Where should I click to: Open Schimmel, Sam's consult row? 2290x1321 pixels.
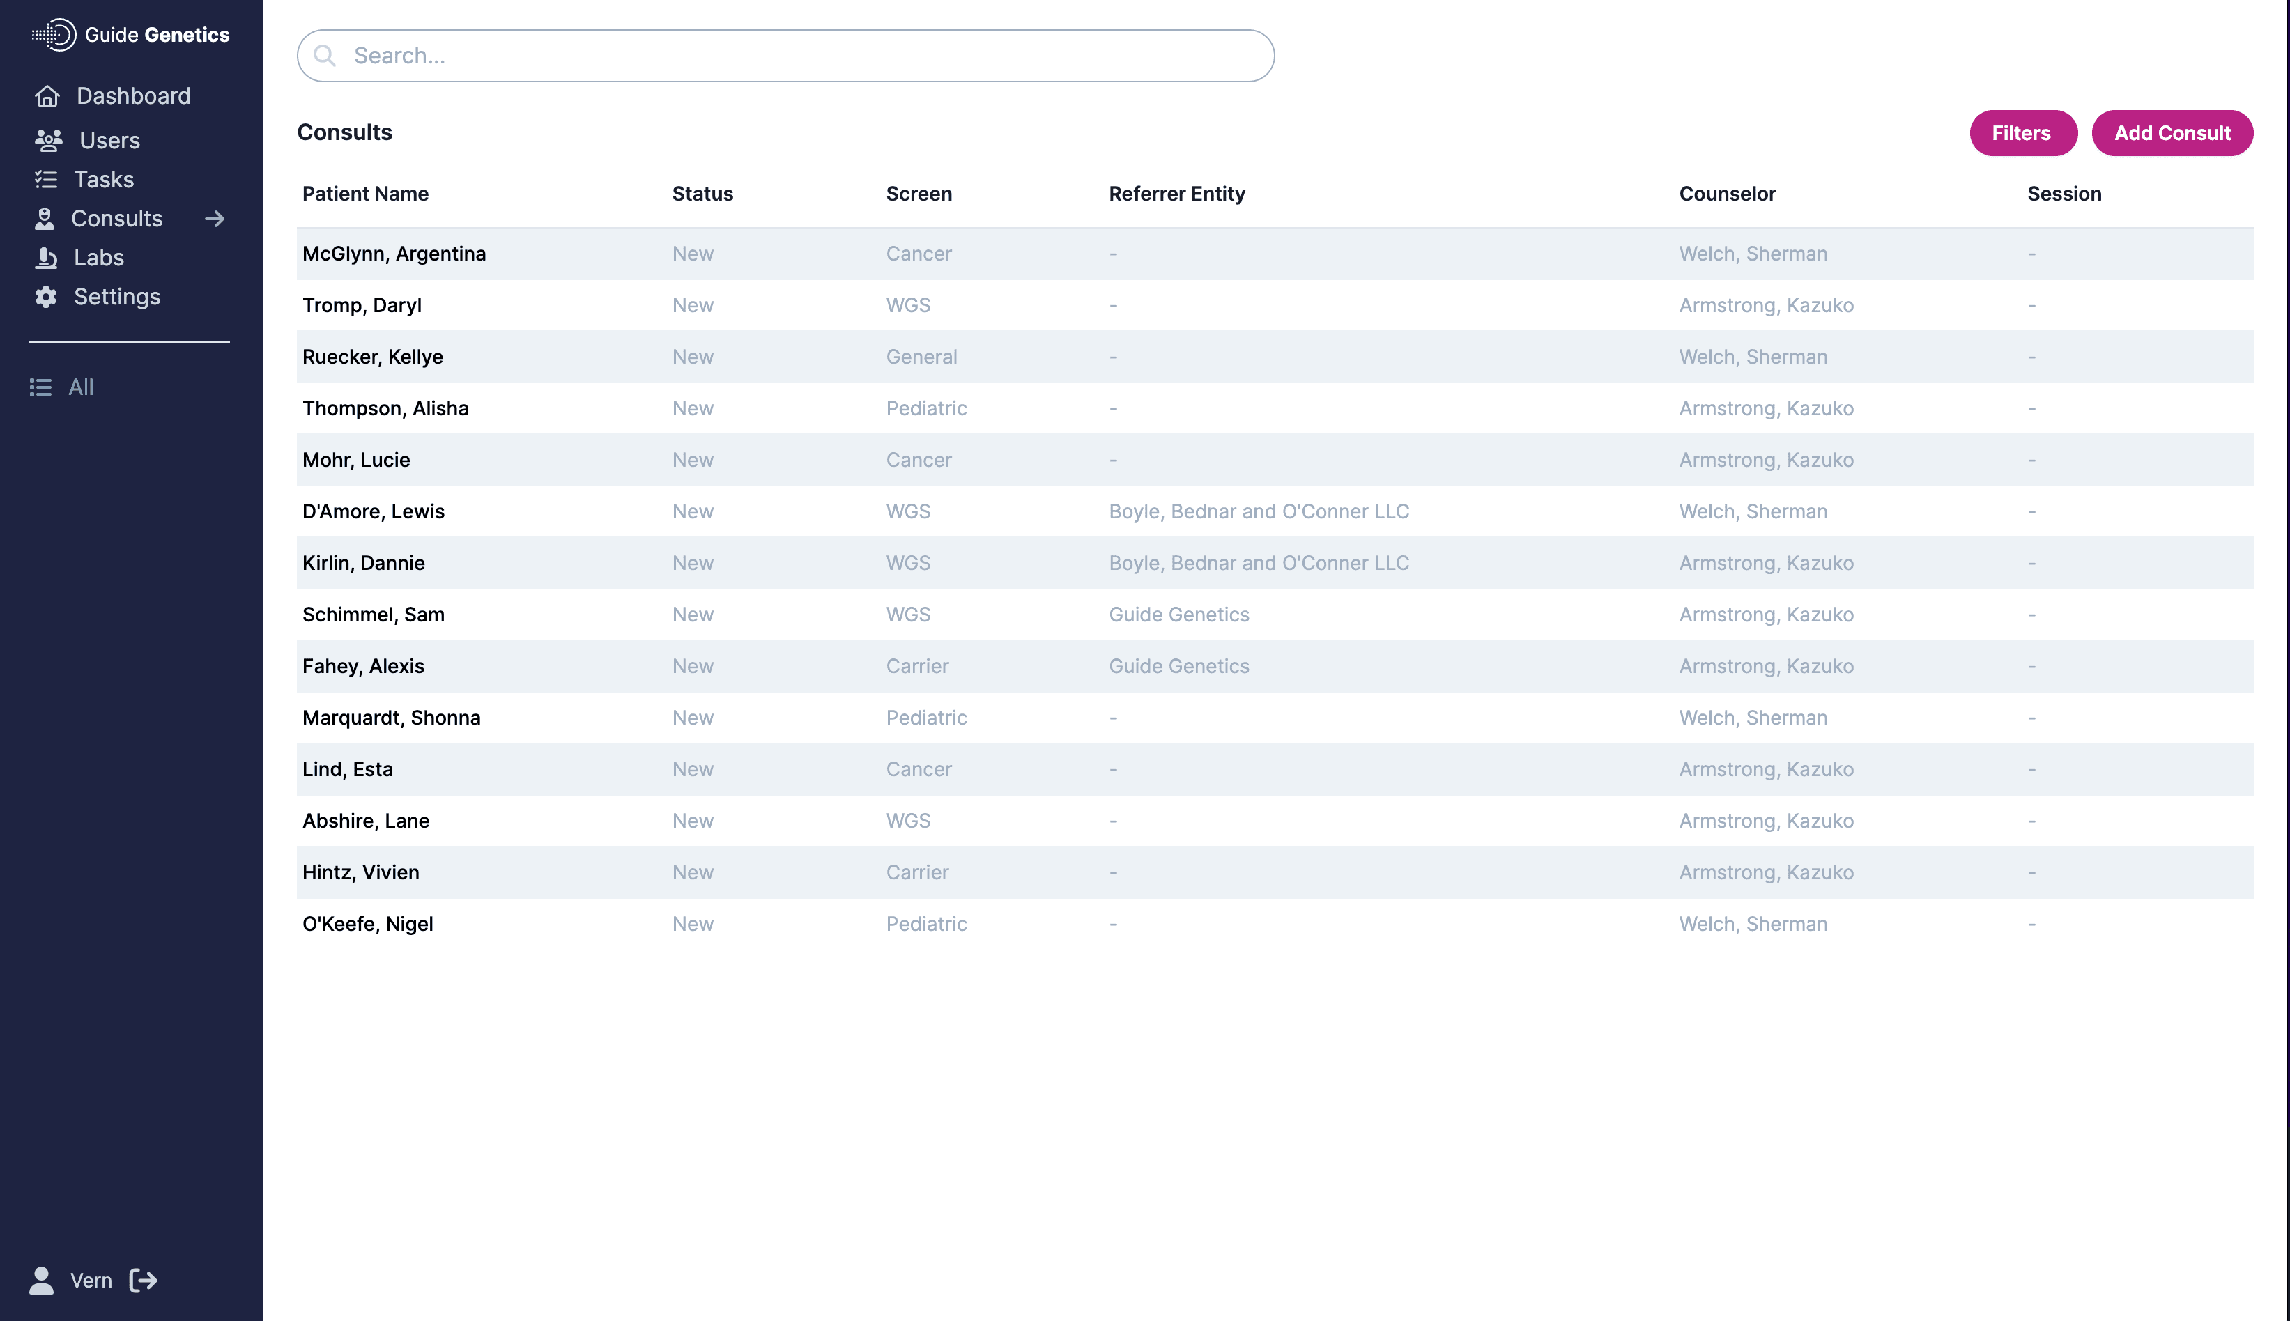[373, 615]
